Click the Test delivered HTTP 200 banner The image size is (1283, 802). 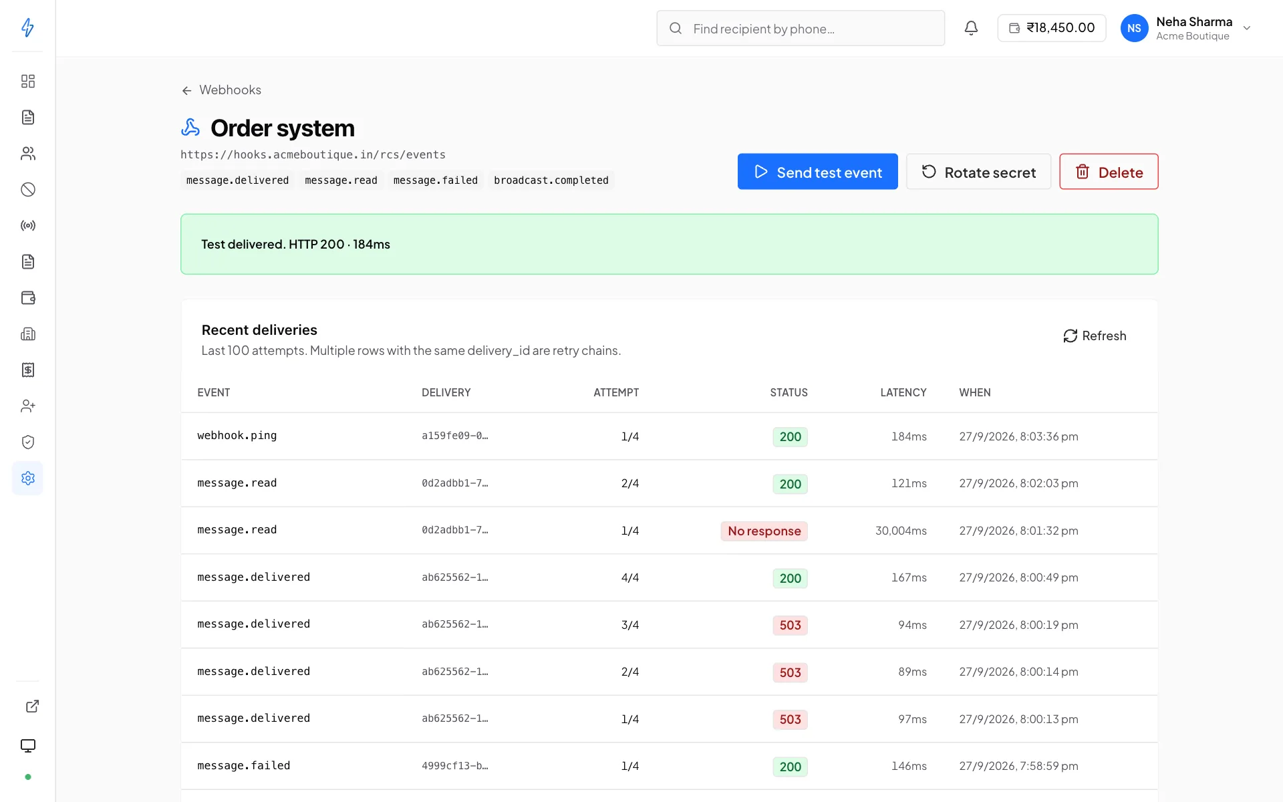coord(669,244)
